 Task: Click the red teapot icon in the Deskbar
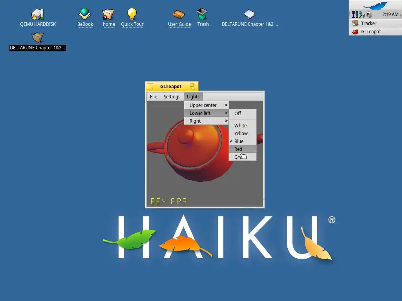[x=355, y=32]
